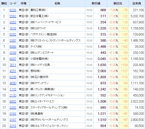The height and width of the screenshot is (129, 145).
Task: Open stock code 9603 link
Action: (x=13, y=101)
